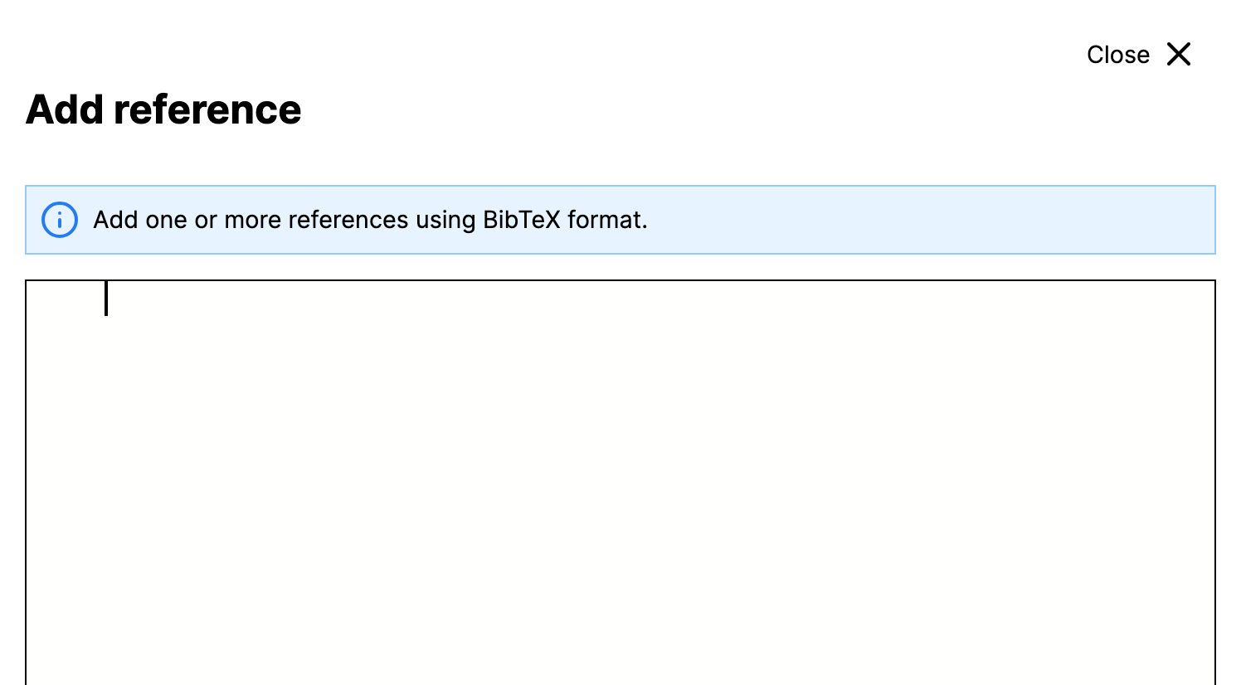Click the X dismiss icon top right

tap(1179, 54)
